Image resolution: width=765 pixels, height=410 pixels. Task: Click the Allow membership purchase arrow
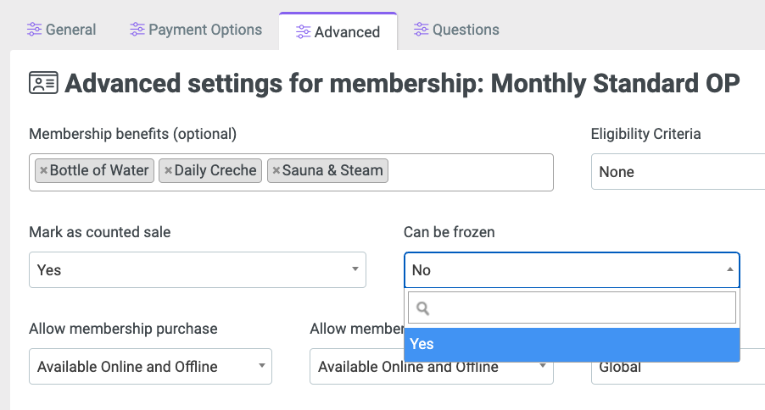pos(261,366)
